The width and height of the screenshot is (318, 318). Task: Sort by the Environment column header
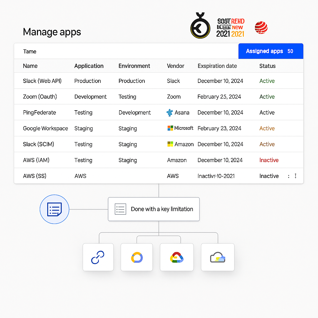coord(134,66)
